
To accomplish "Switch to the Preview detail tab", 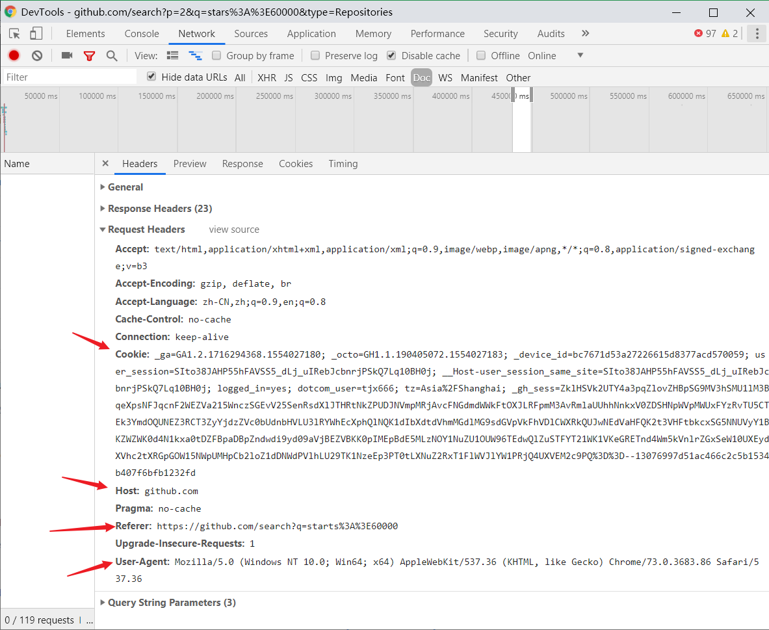I will click(x=190, y=163).
